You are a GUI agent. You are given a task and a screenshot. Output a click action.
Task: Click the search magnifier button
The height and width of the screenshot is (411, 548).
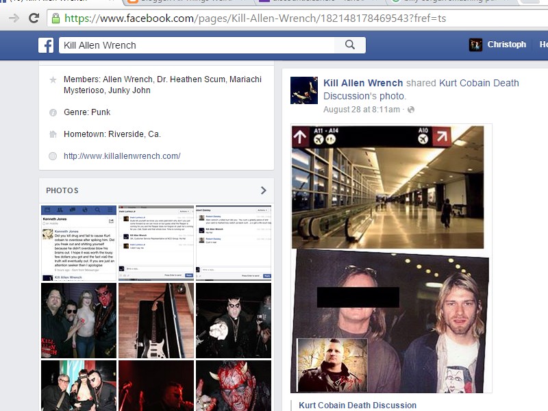(x=350, y=45)
